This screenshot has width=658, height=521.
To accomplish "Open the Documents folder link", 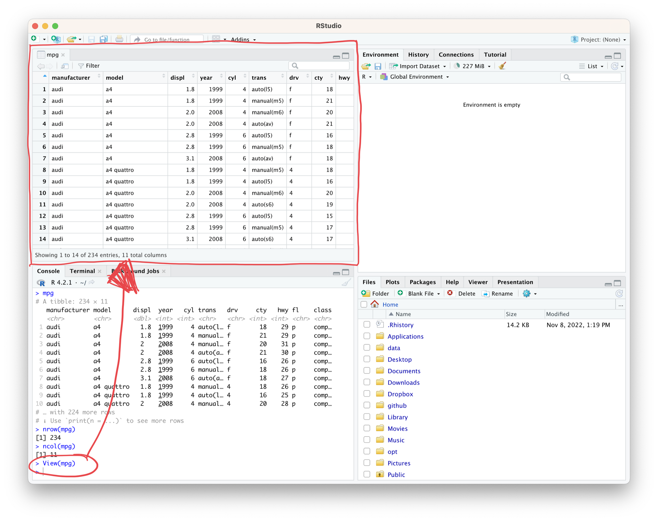I will pos(403,371).
